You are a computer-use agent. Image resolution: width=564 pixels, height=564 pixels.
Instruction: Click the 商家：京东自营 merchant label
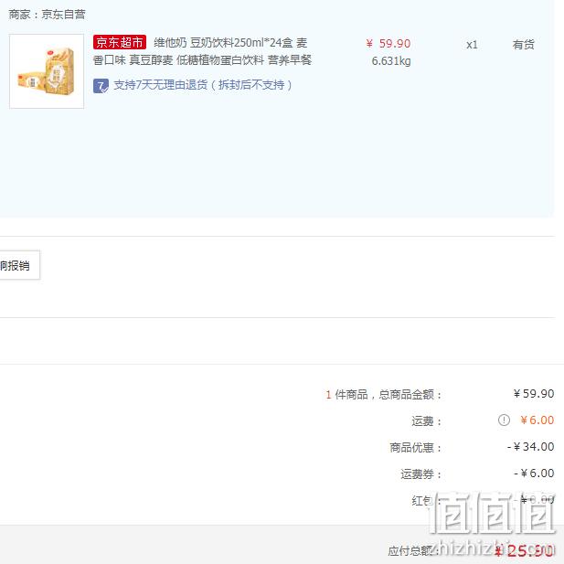click(x=47, y=15)
